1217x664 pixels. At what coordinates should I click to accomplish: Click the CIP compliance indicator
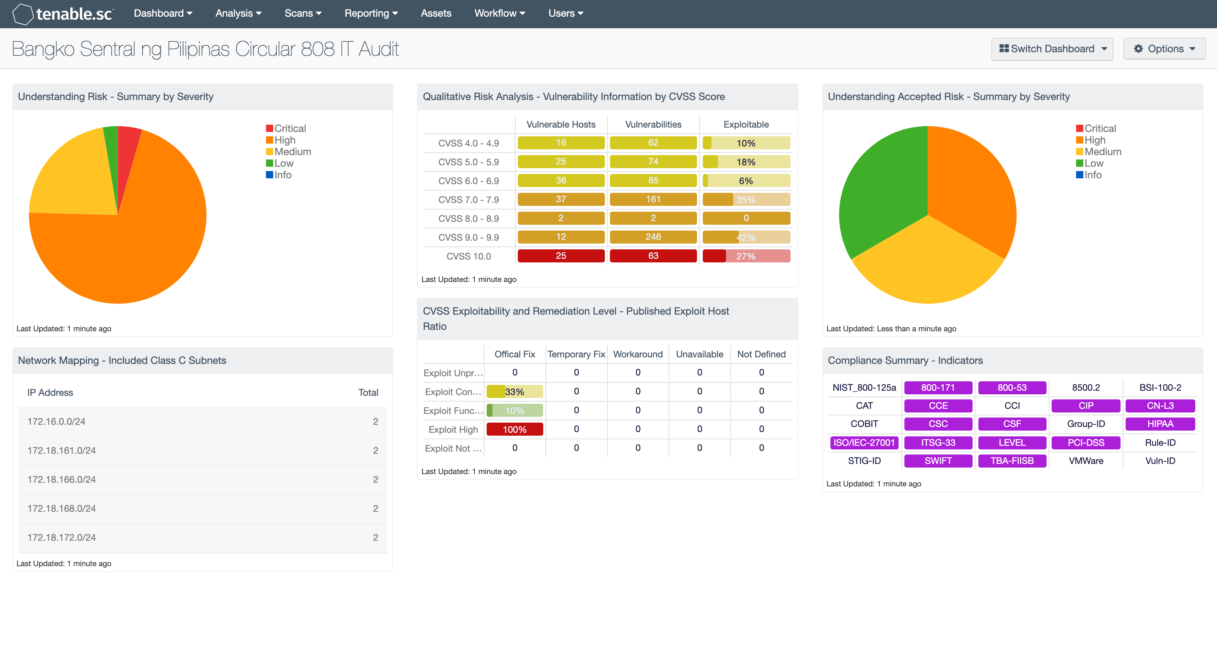(1086, 406)
